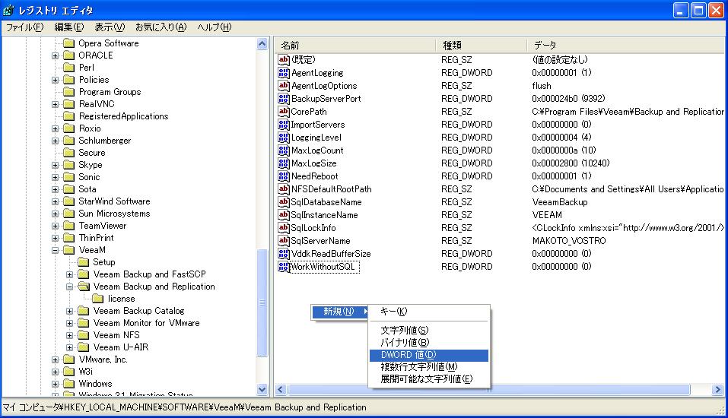
Task: Click values pane scroll right arrow
Action: [x=718, y=390]
